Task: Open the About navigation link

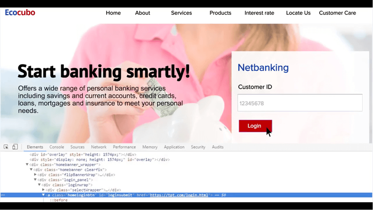Action: point(143,13)
